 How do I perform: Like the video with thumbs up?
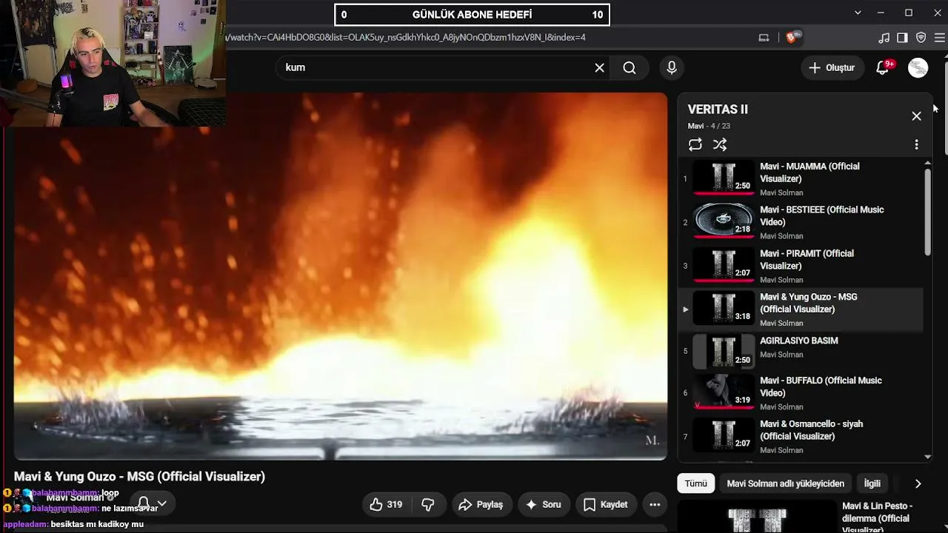[x=386, y=505]
